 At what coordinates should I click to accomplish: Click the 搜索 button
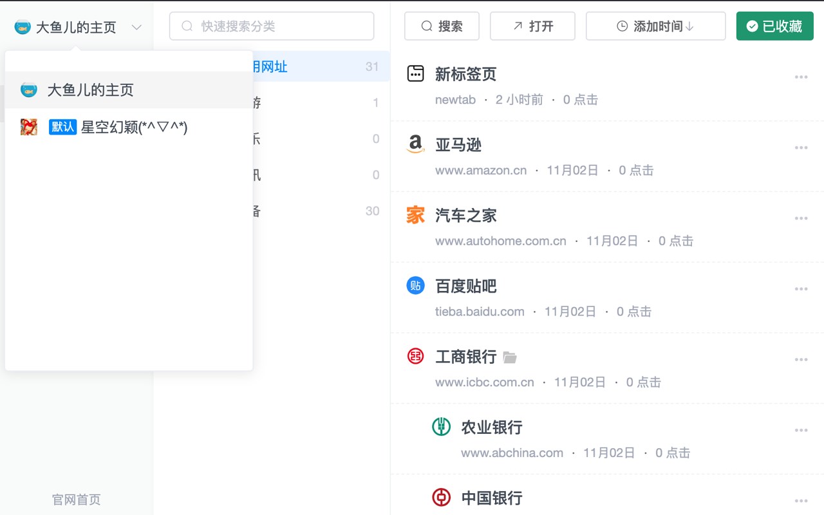pos(442,26)
